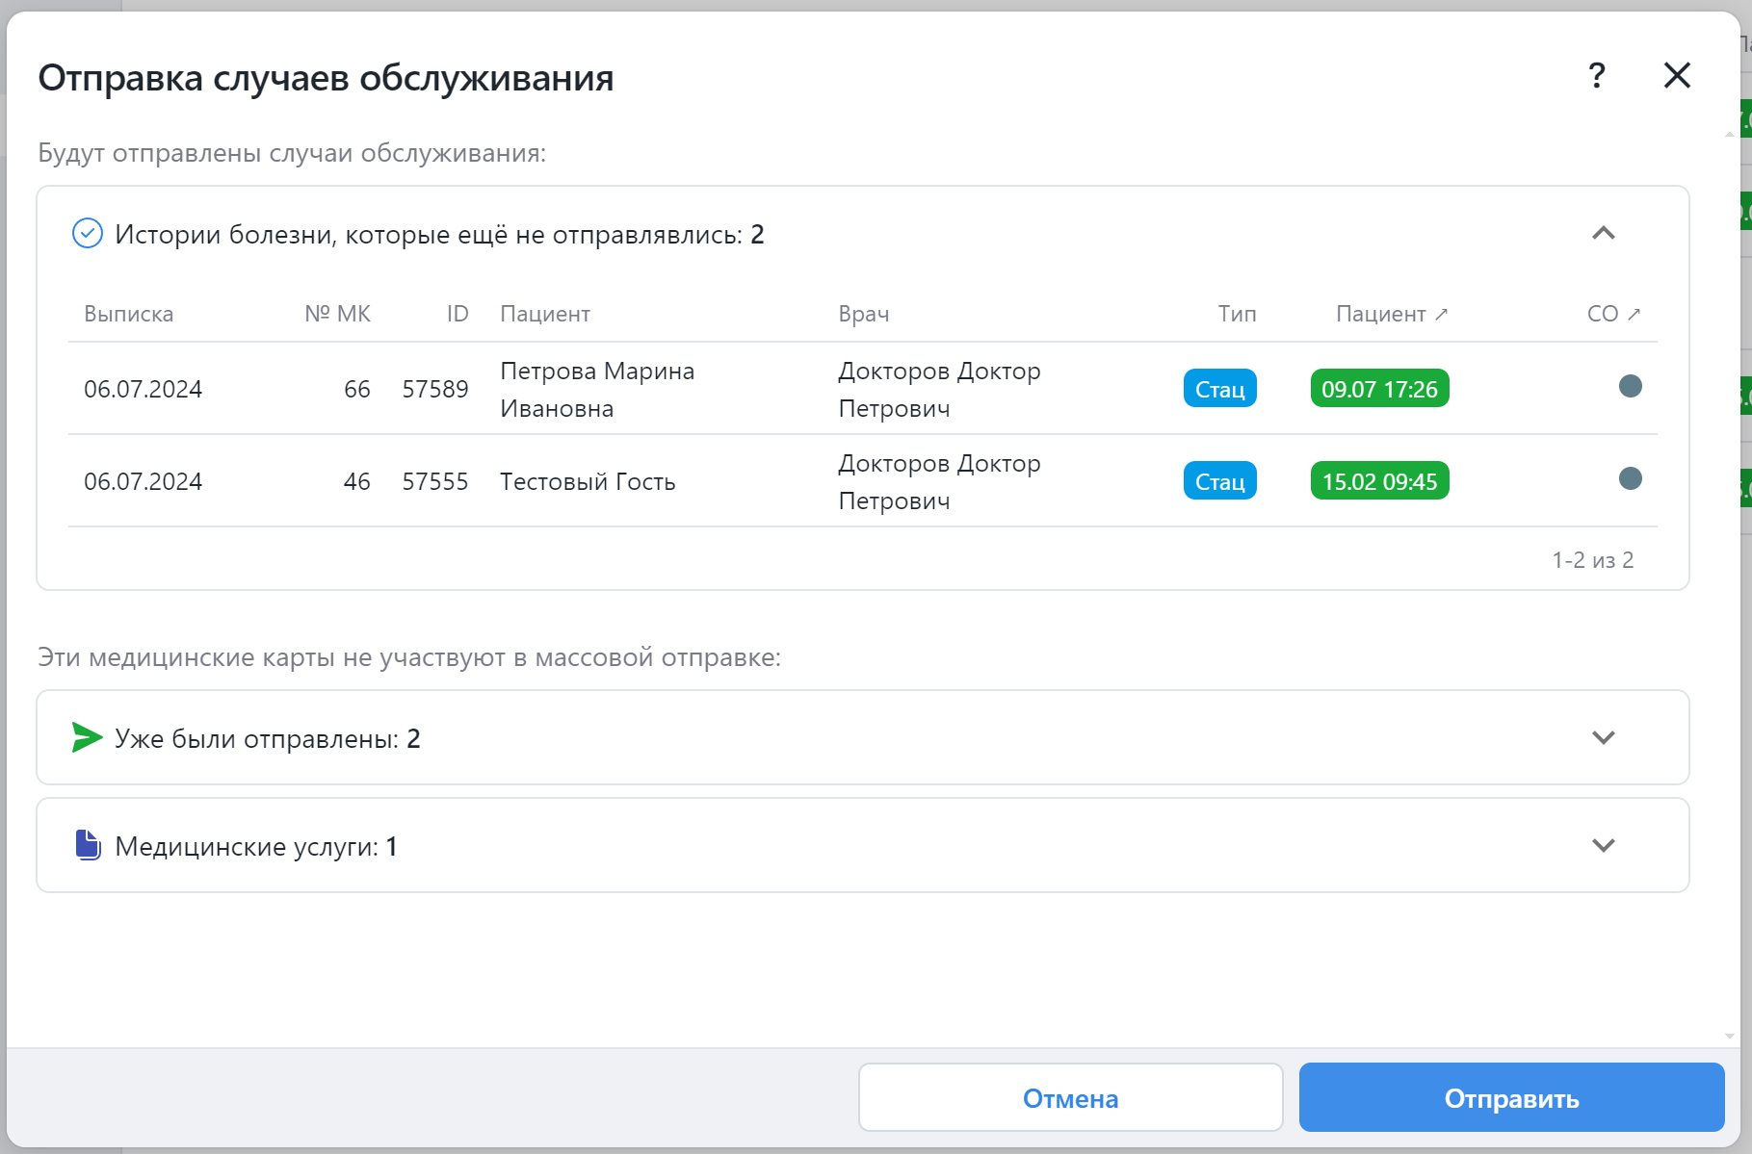
Task: Click the blue checkmark circle icon
Action: (x=88, y=234)
